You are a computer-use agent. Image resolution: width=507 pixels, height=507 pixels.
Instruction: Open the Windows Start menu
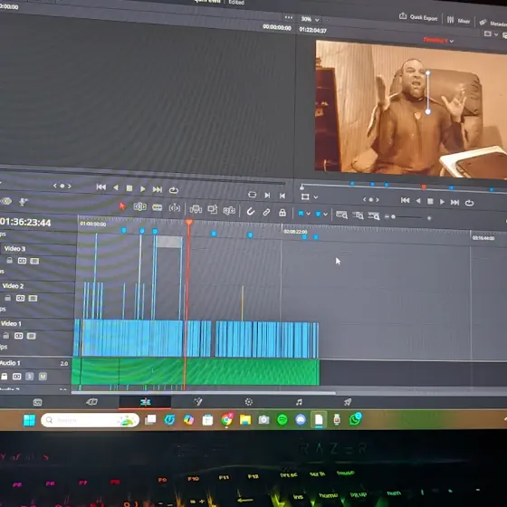pyautogui.click(x=29, y=420)
